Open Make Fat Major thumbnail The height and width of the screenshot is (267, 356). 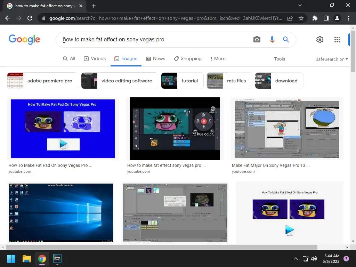click(x=287, y=129)
